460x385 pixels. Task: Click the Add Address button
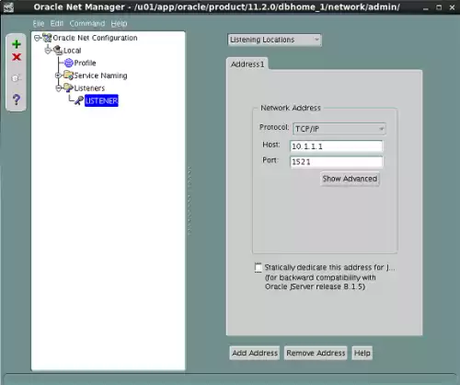tap(255, 353)
